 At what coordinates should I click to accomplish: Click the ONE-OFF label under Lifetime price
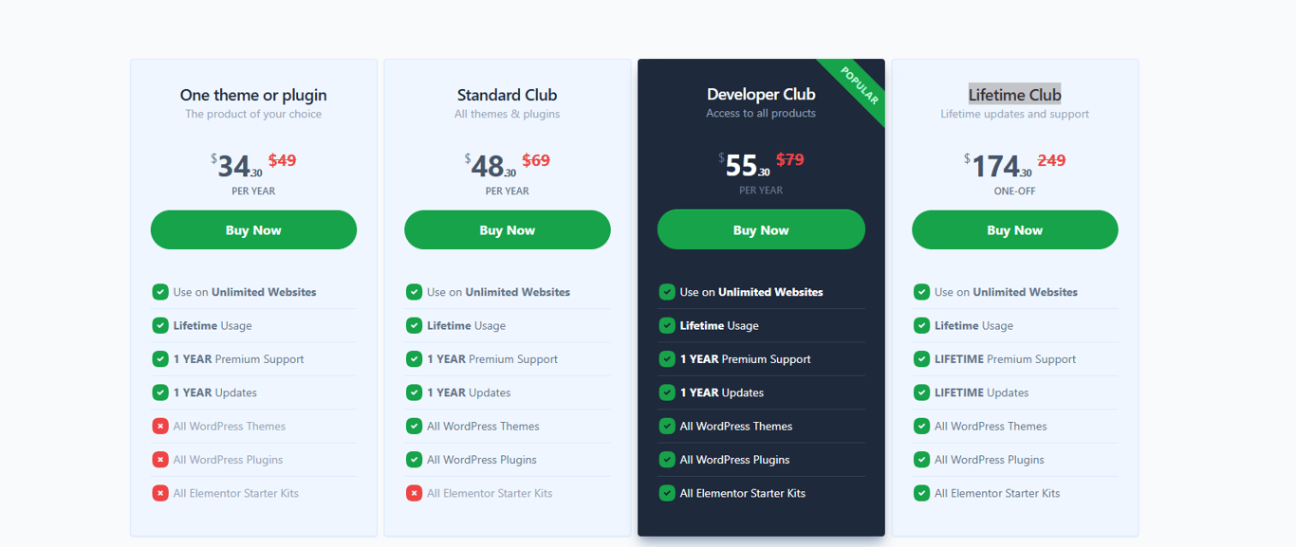coord(1015,191)
